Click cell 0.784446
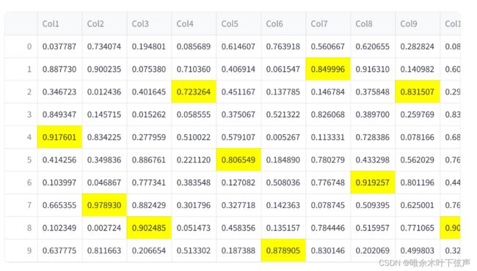The image size is (477, 271). click(328, 228)
